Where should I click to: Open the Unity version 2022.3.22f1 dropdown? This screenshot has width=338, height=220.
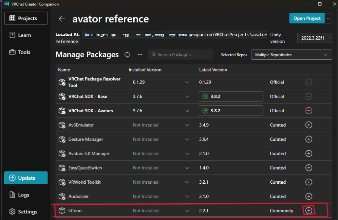(x=315, y=38)
